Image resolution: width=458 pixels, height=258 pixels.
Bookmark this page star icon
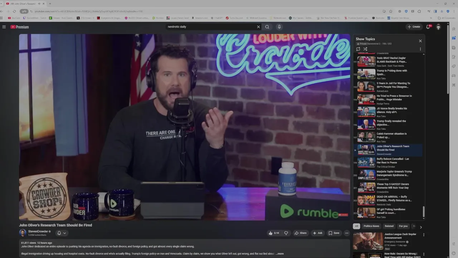point(391,11)
